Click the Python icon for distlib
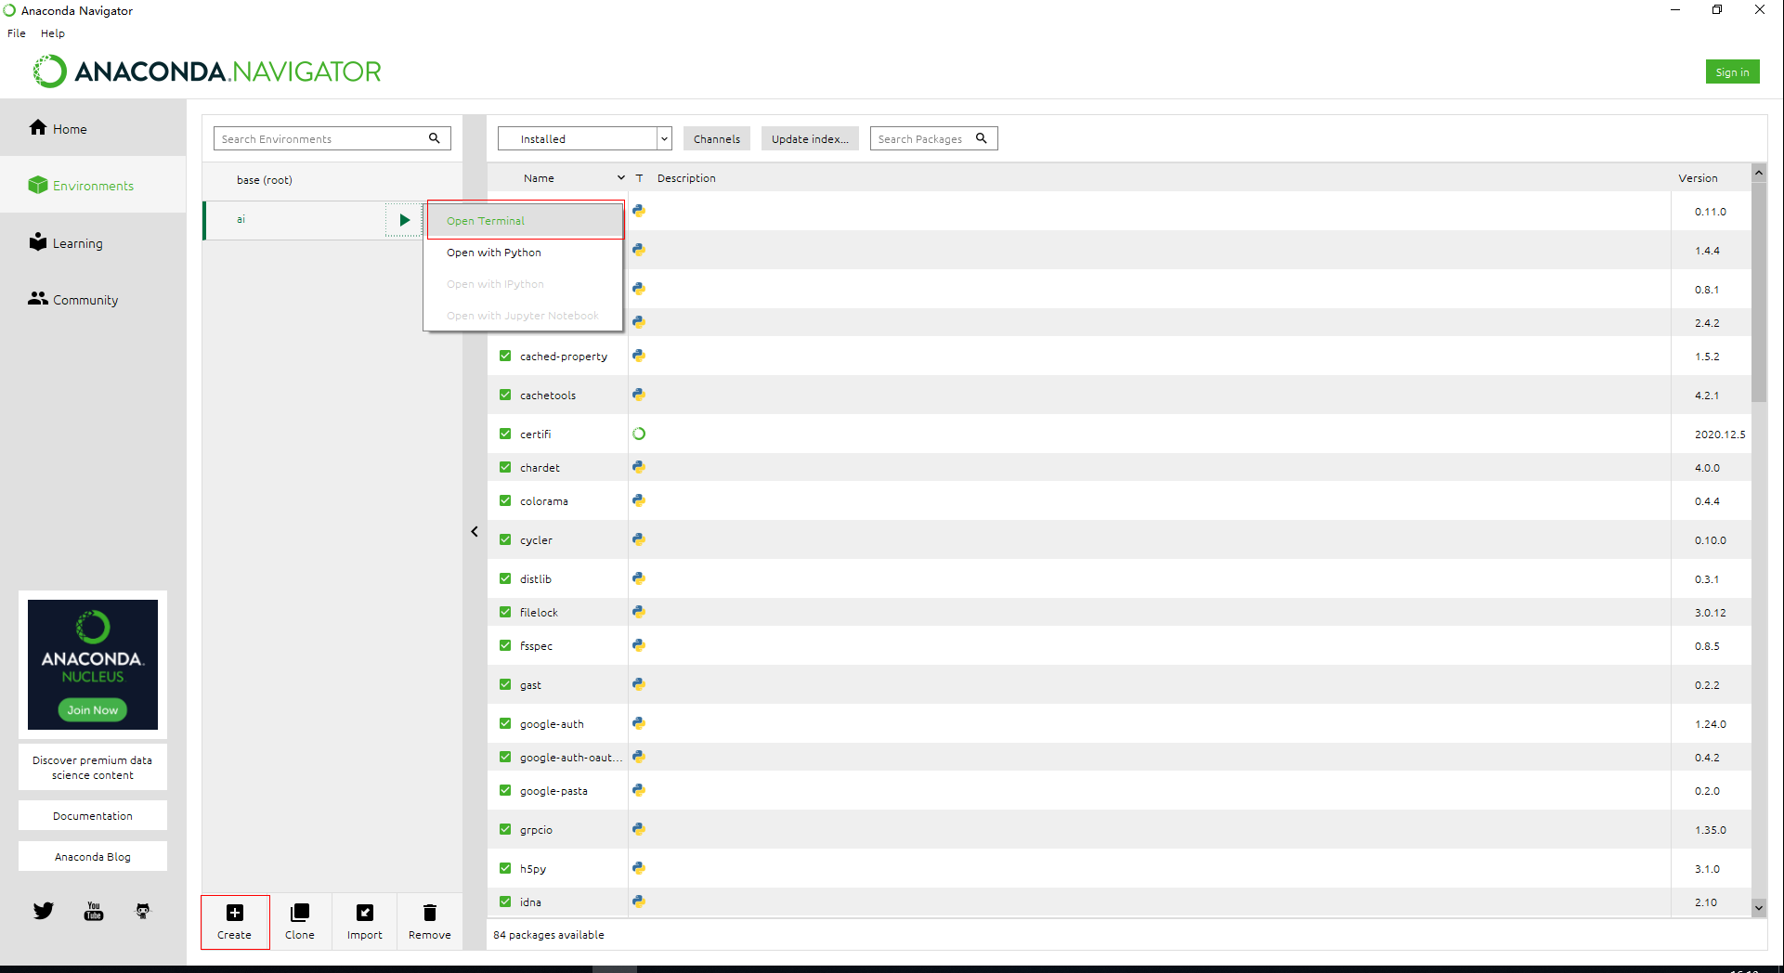 click(x=639, y=578)
